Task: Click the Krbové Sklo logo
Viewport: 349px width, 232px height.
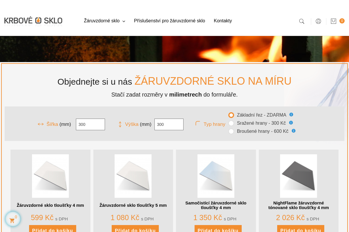Action: tap(33, 21)
